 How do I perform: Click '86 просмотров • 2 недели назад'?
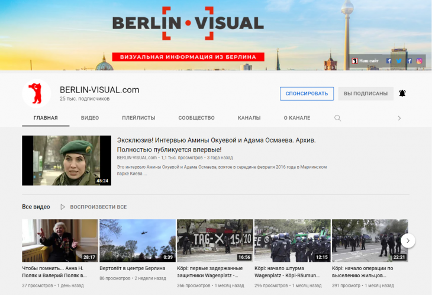tap(133, 278)
